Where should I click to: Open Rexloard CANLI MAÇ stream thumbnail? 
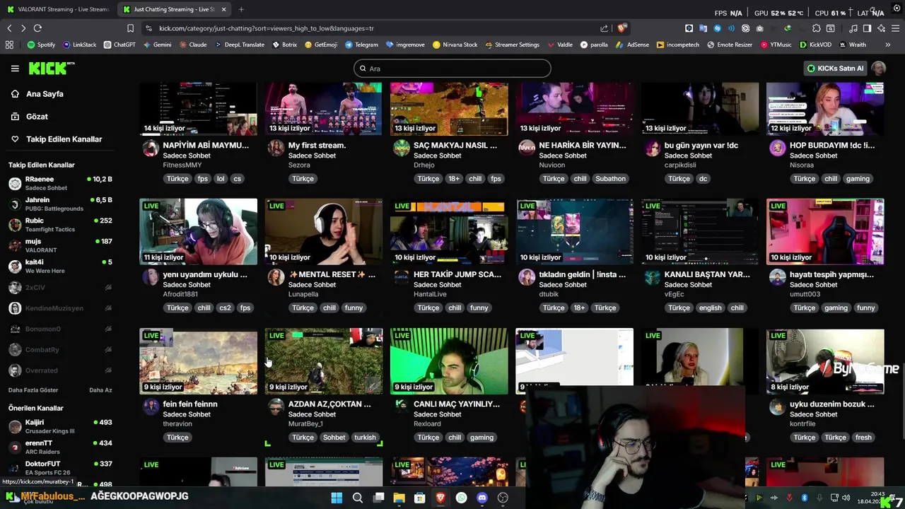[x=449, y=361]
